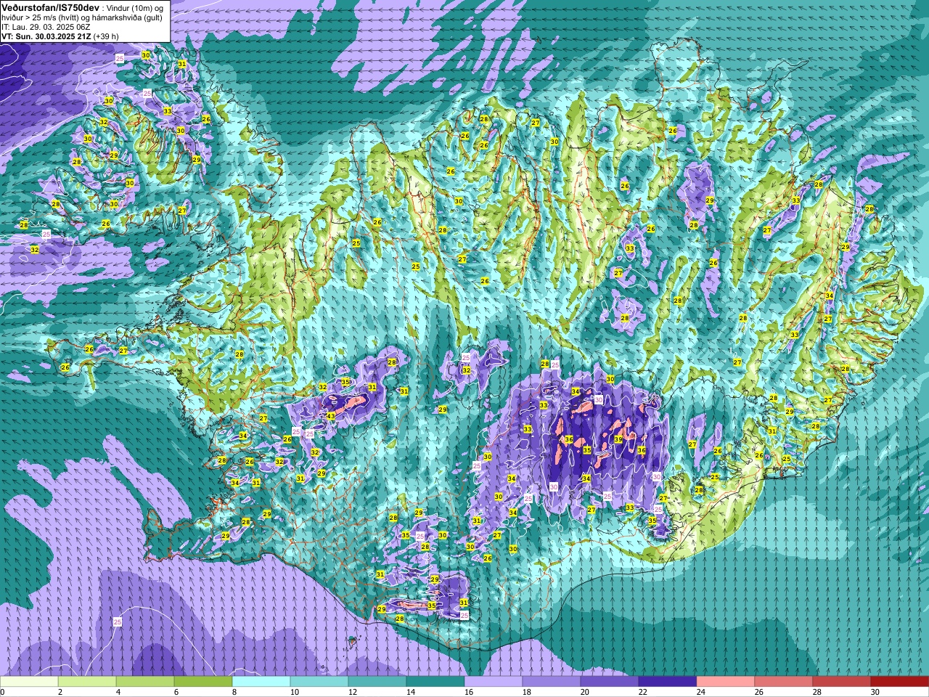
Task: Click the 8–10 m/s light cyan legend swatch
Action: click(x=261, y=682)
